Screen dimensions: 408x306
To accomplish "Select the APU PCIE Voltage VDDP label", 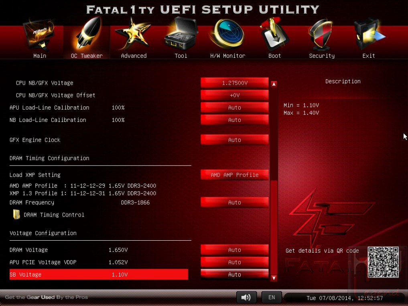I will (x=43, y=262).
